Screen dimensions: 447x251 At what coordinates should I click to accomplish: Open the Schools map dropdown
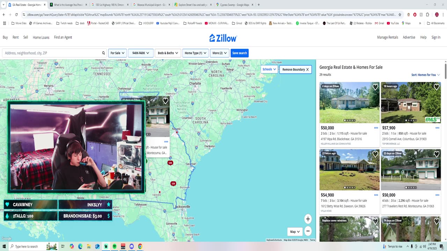pyautogui.click(x=269, y=69)
